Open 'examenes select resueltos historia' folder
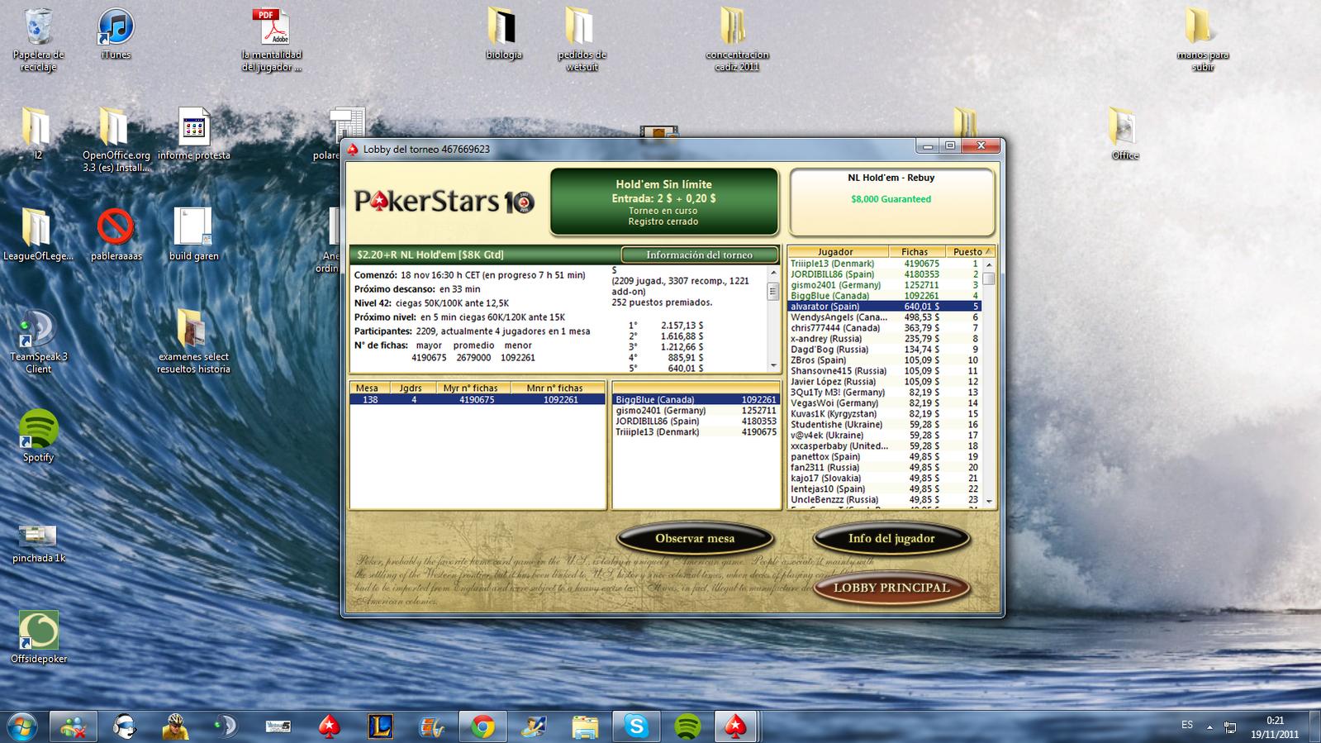The width and height of the screenshot is (1321, 743). coord(193,341)
